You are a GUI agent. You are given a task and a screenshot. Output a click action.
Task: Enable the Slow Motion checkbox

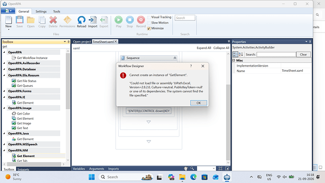[149, 23]
